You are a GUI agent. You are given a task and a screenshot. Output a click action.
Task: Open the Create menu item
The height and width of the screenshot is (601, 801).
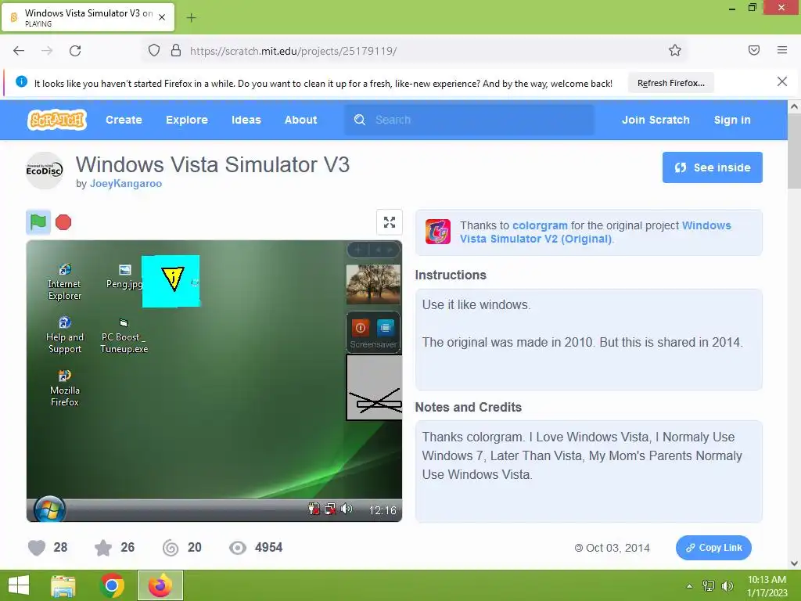(x=124, y=120)
